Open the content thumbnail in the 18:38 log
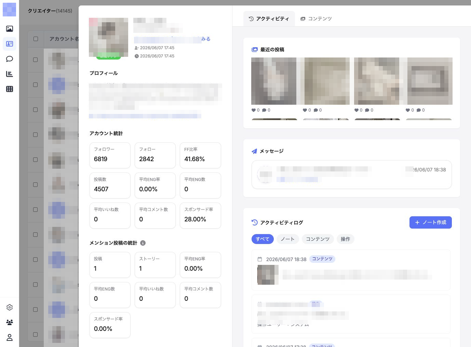 pyautogui.click(x=268, y=275)
